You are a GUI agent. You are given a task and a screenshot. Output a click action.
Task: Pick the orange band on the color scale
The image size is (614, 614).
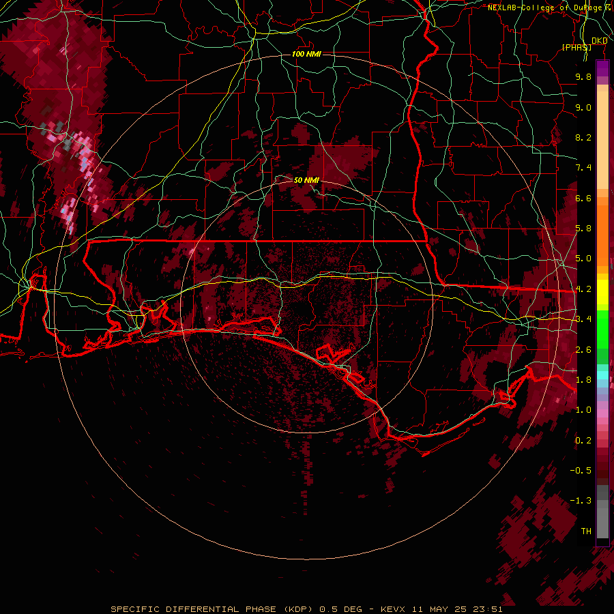(602, 231)
